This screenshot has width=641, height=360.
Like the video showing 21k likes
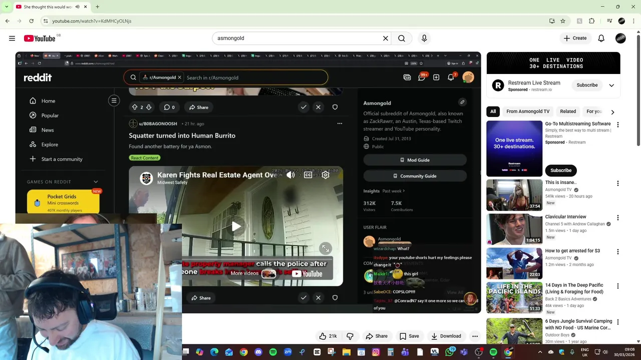point(328,336)
